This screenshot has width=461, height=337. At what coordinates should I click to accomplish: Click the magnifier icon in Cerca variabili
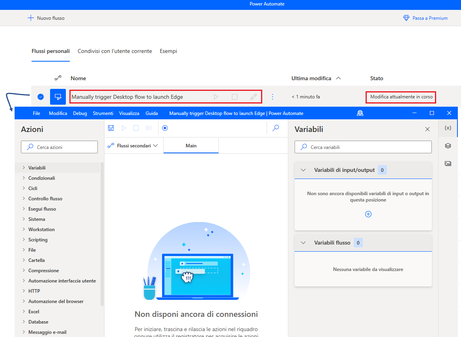(x=304, y=147)
